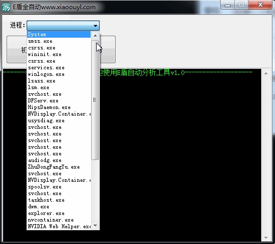Select usysdiag.exe process
The height and width of the screenshot is (244, 275).
[x=59, y=121]
